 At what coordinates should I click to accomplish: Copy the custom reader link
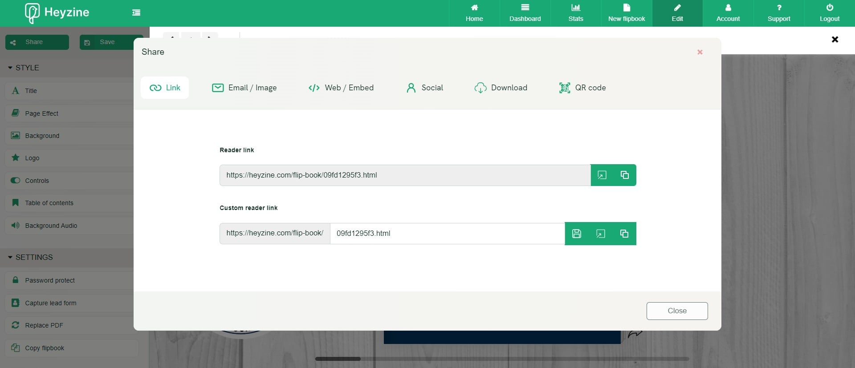point(624,234)
